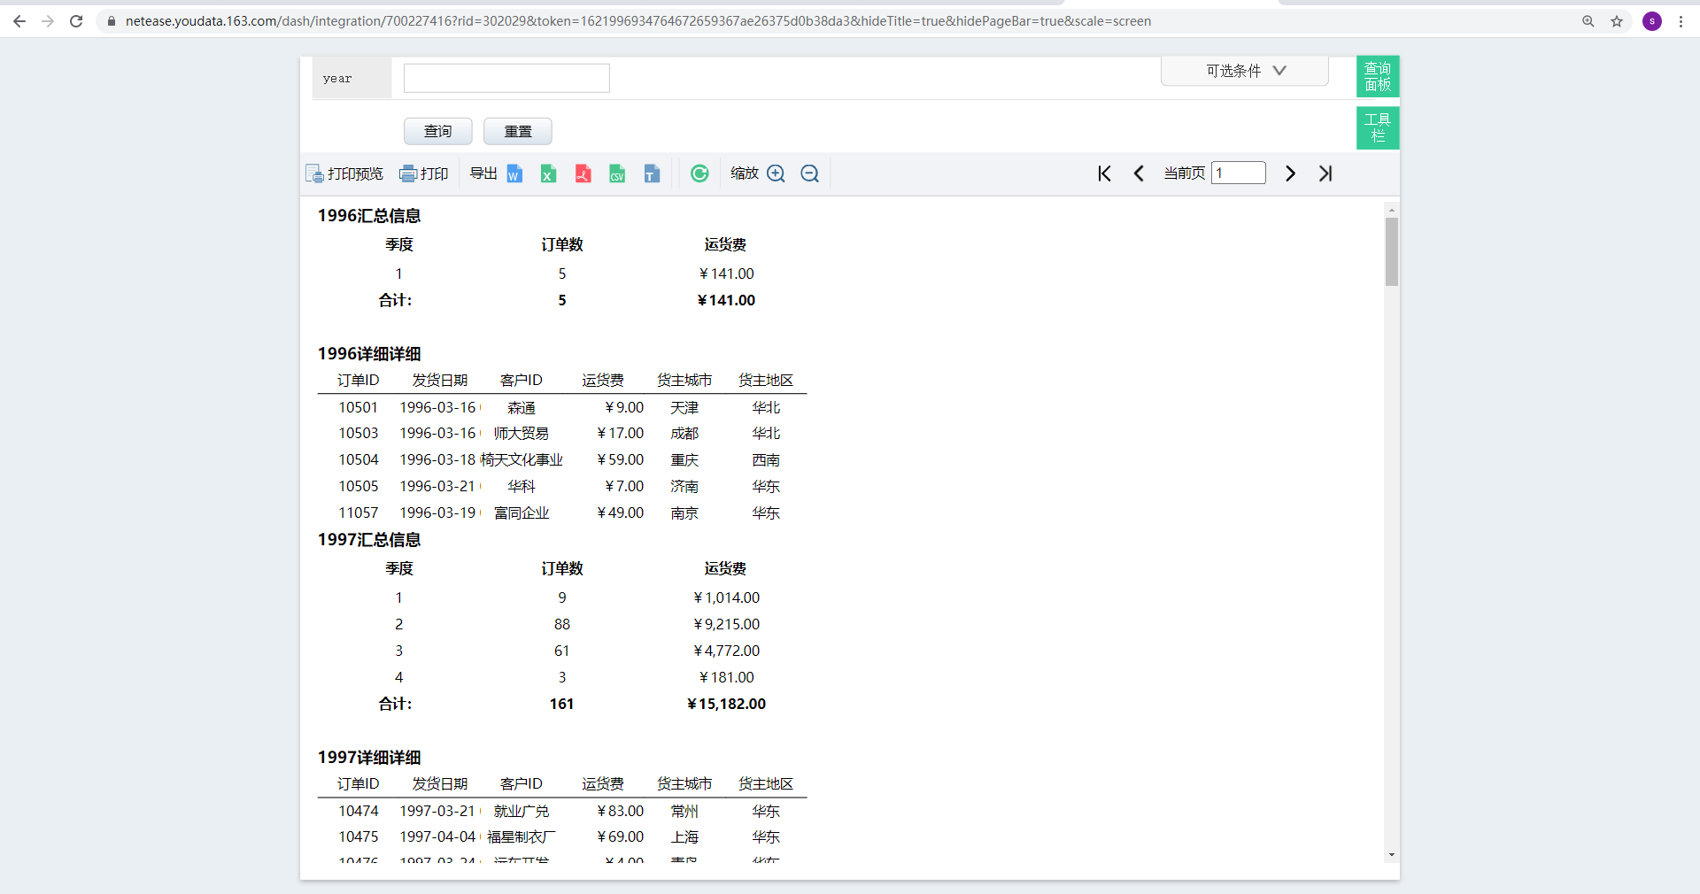Click the report vertical scrollbar thumb

(x=1391, y=251)
